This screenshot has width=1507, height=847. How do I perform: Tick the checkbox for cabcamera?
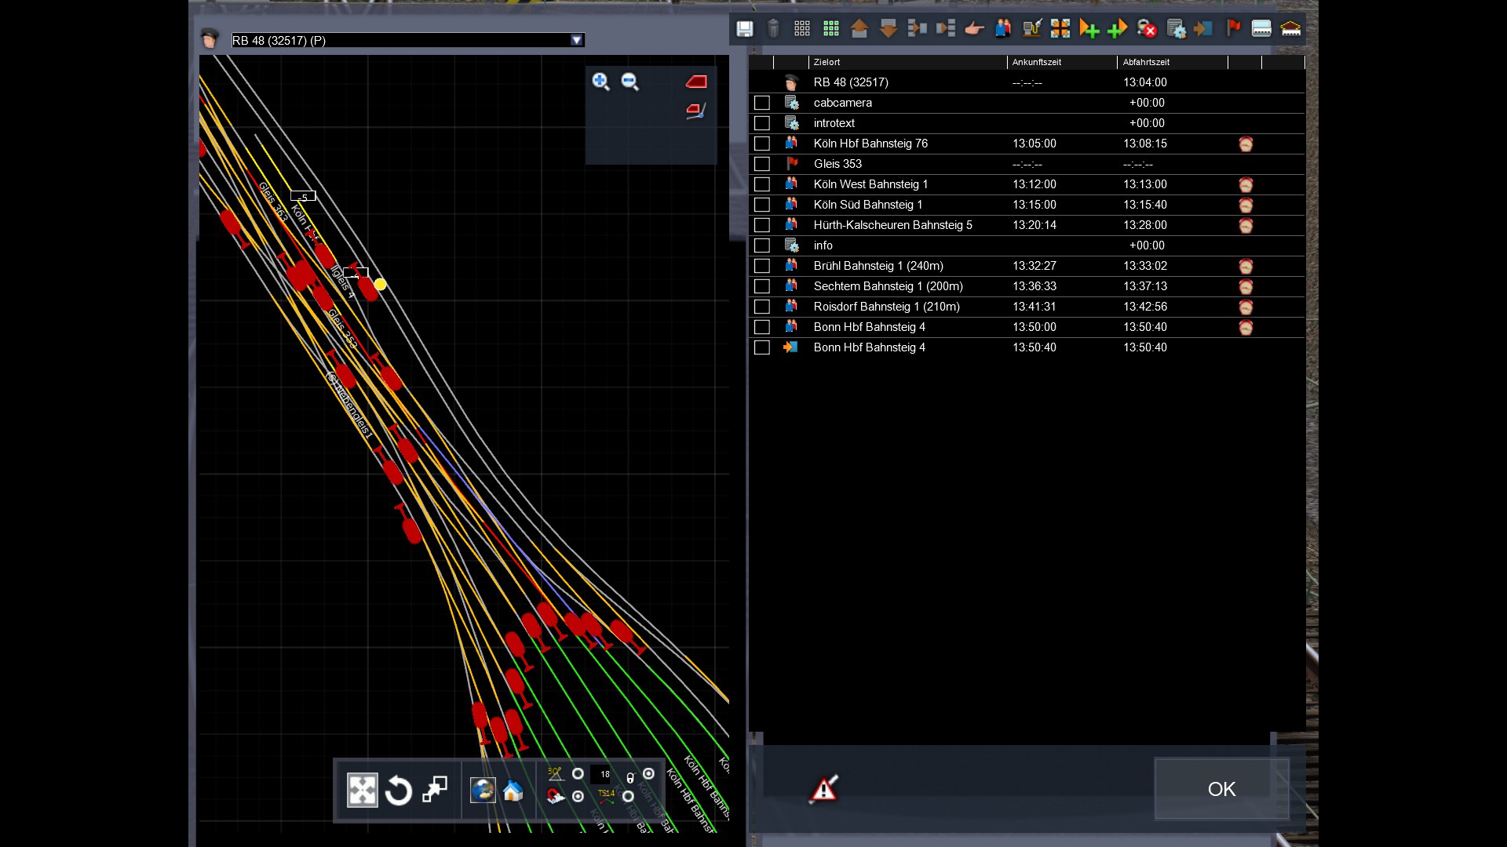click(x=761, y=103)
